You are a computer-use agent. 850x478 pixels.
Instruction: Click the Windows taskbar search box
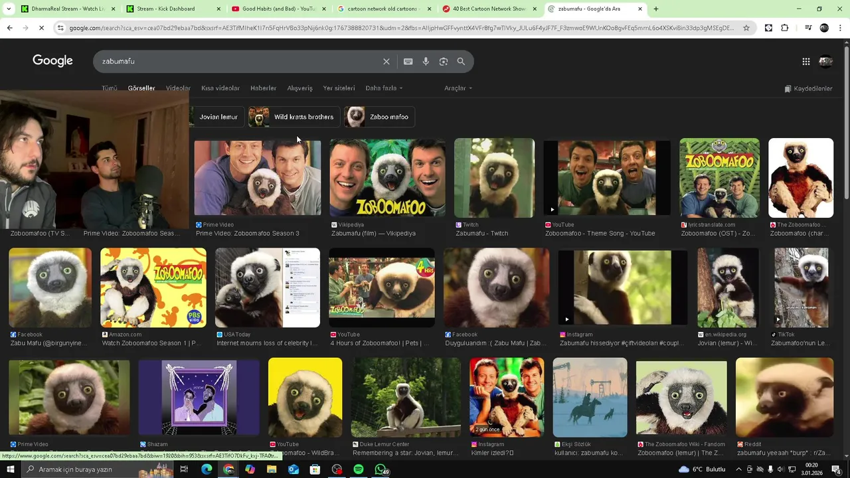click(x=96, y=469)
